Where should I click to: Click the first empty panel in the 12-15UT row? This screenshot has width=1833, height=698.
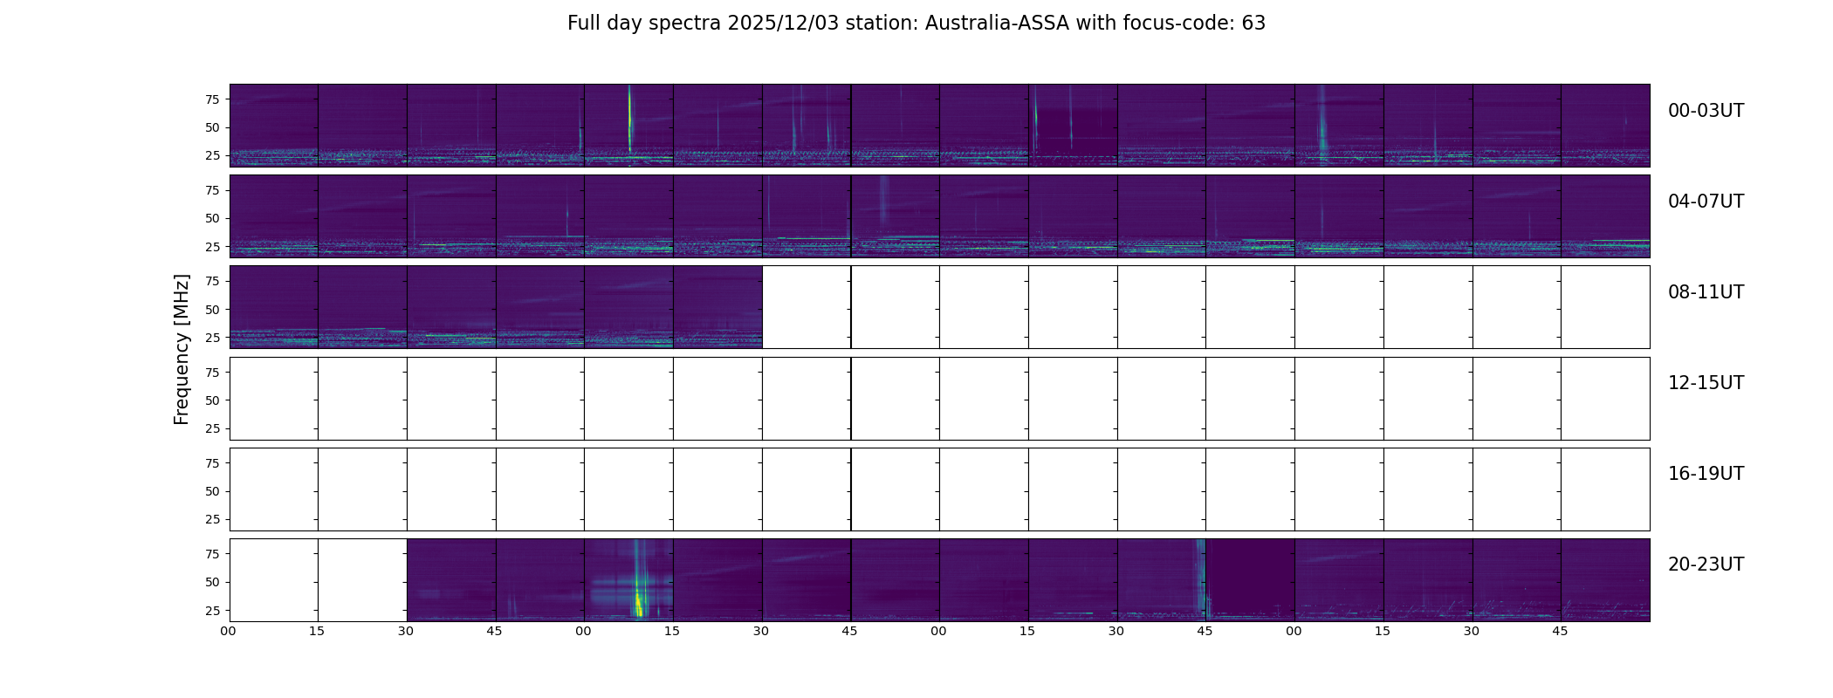point(274,399)
